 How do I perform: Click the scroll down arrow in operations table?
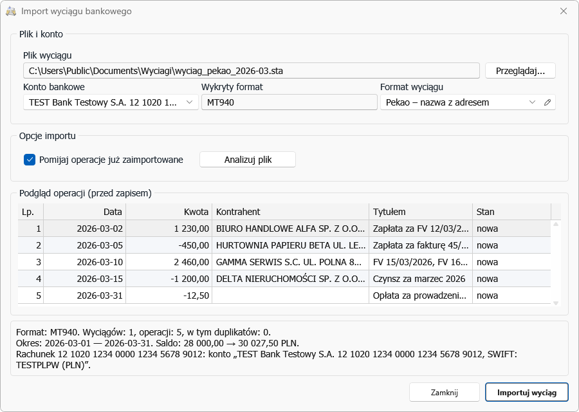pos(556,303)
